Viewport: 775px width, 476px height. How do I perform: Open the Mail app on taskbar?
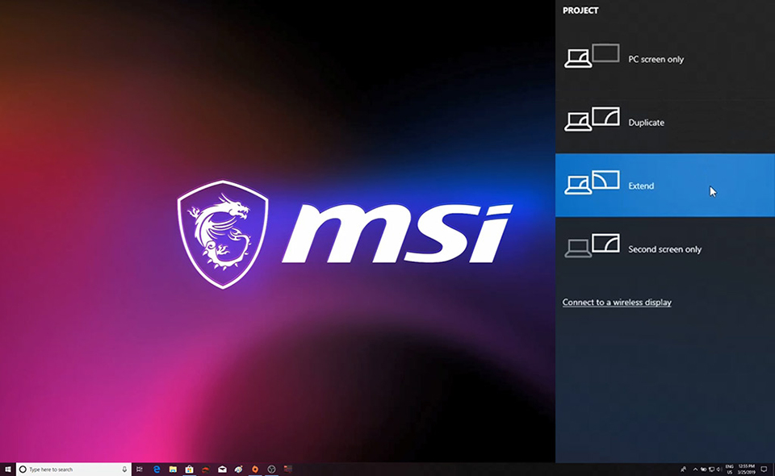point(222,469)
